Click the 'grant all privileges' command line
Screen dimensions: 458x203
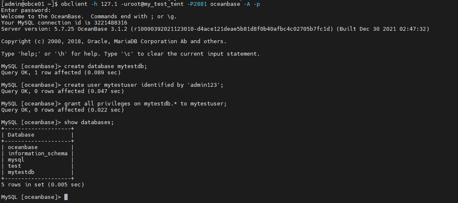[x=146, y=104]
